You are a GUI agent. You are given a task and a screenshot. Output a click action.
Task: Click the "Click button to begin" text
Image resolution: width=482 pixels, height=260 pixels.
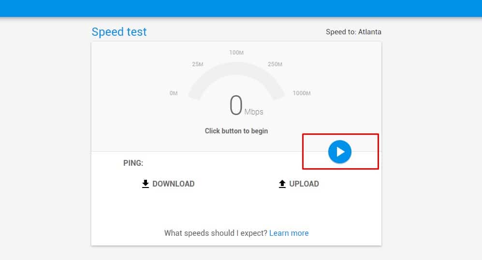(236, 131)
